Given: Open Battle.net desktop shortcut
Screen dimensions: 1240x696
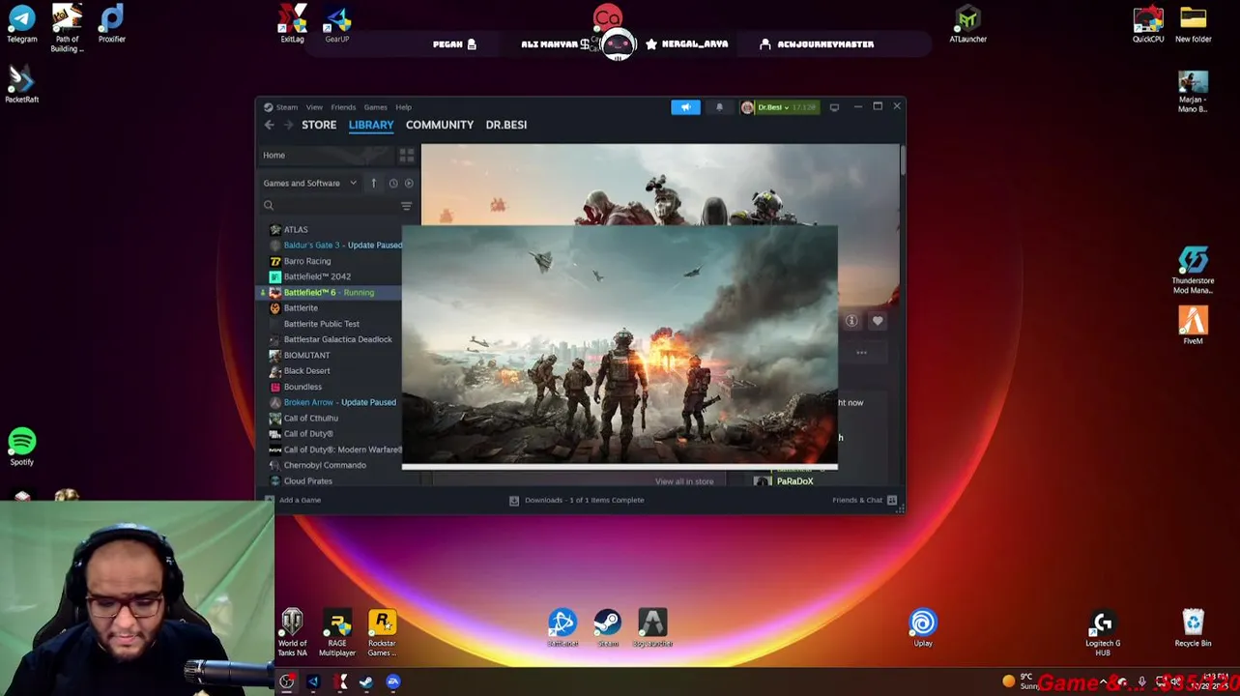Looking at the screenshot, I should [x=562, y=628].
